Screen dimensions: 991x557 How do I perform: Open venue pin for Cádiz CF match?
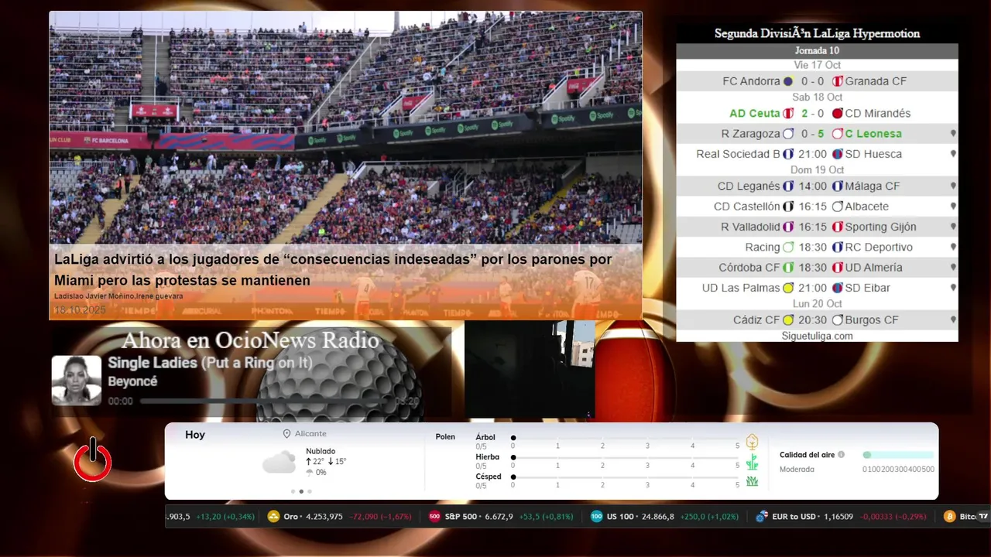pyautogui.click(x=953, y=320)
